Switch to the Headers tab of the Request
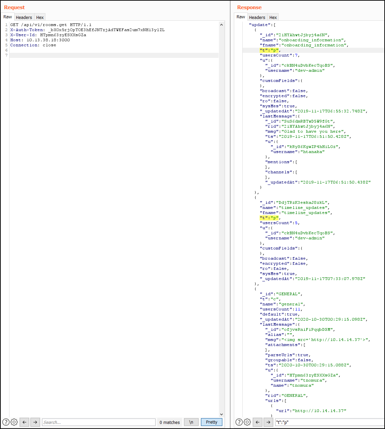The height and width of the screenshot is (429, 385). pos(24,17)
